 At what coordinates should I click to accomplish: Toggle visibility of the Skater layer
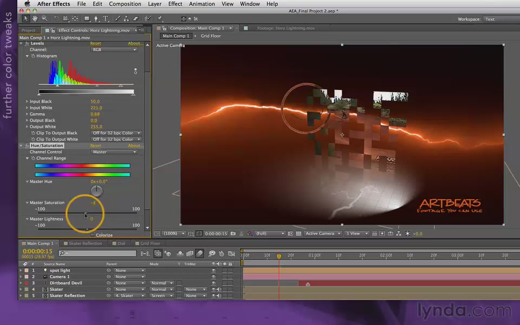[x=213, y=289]
